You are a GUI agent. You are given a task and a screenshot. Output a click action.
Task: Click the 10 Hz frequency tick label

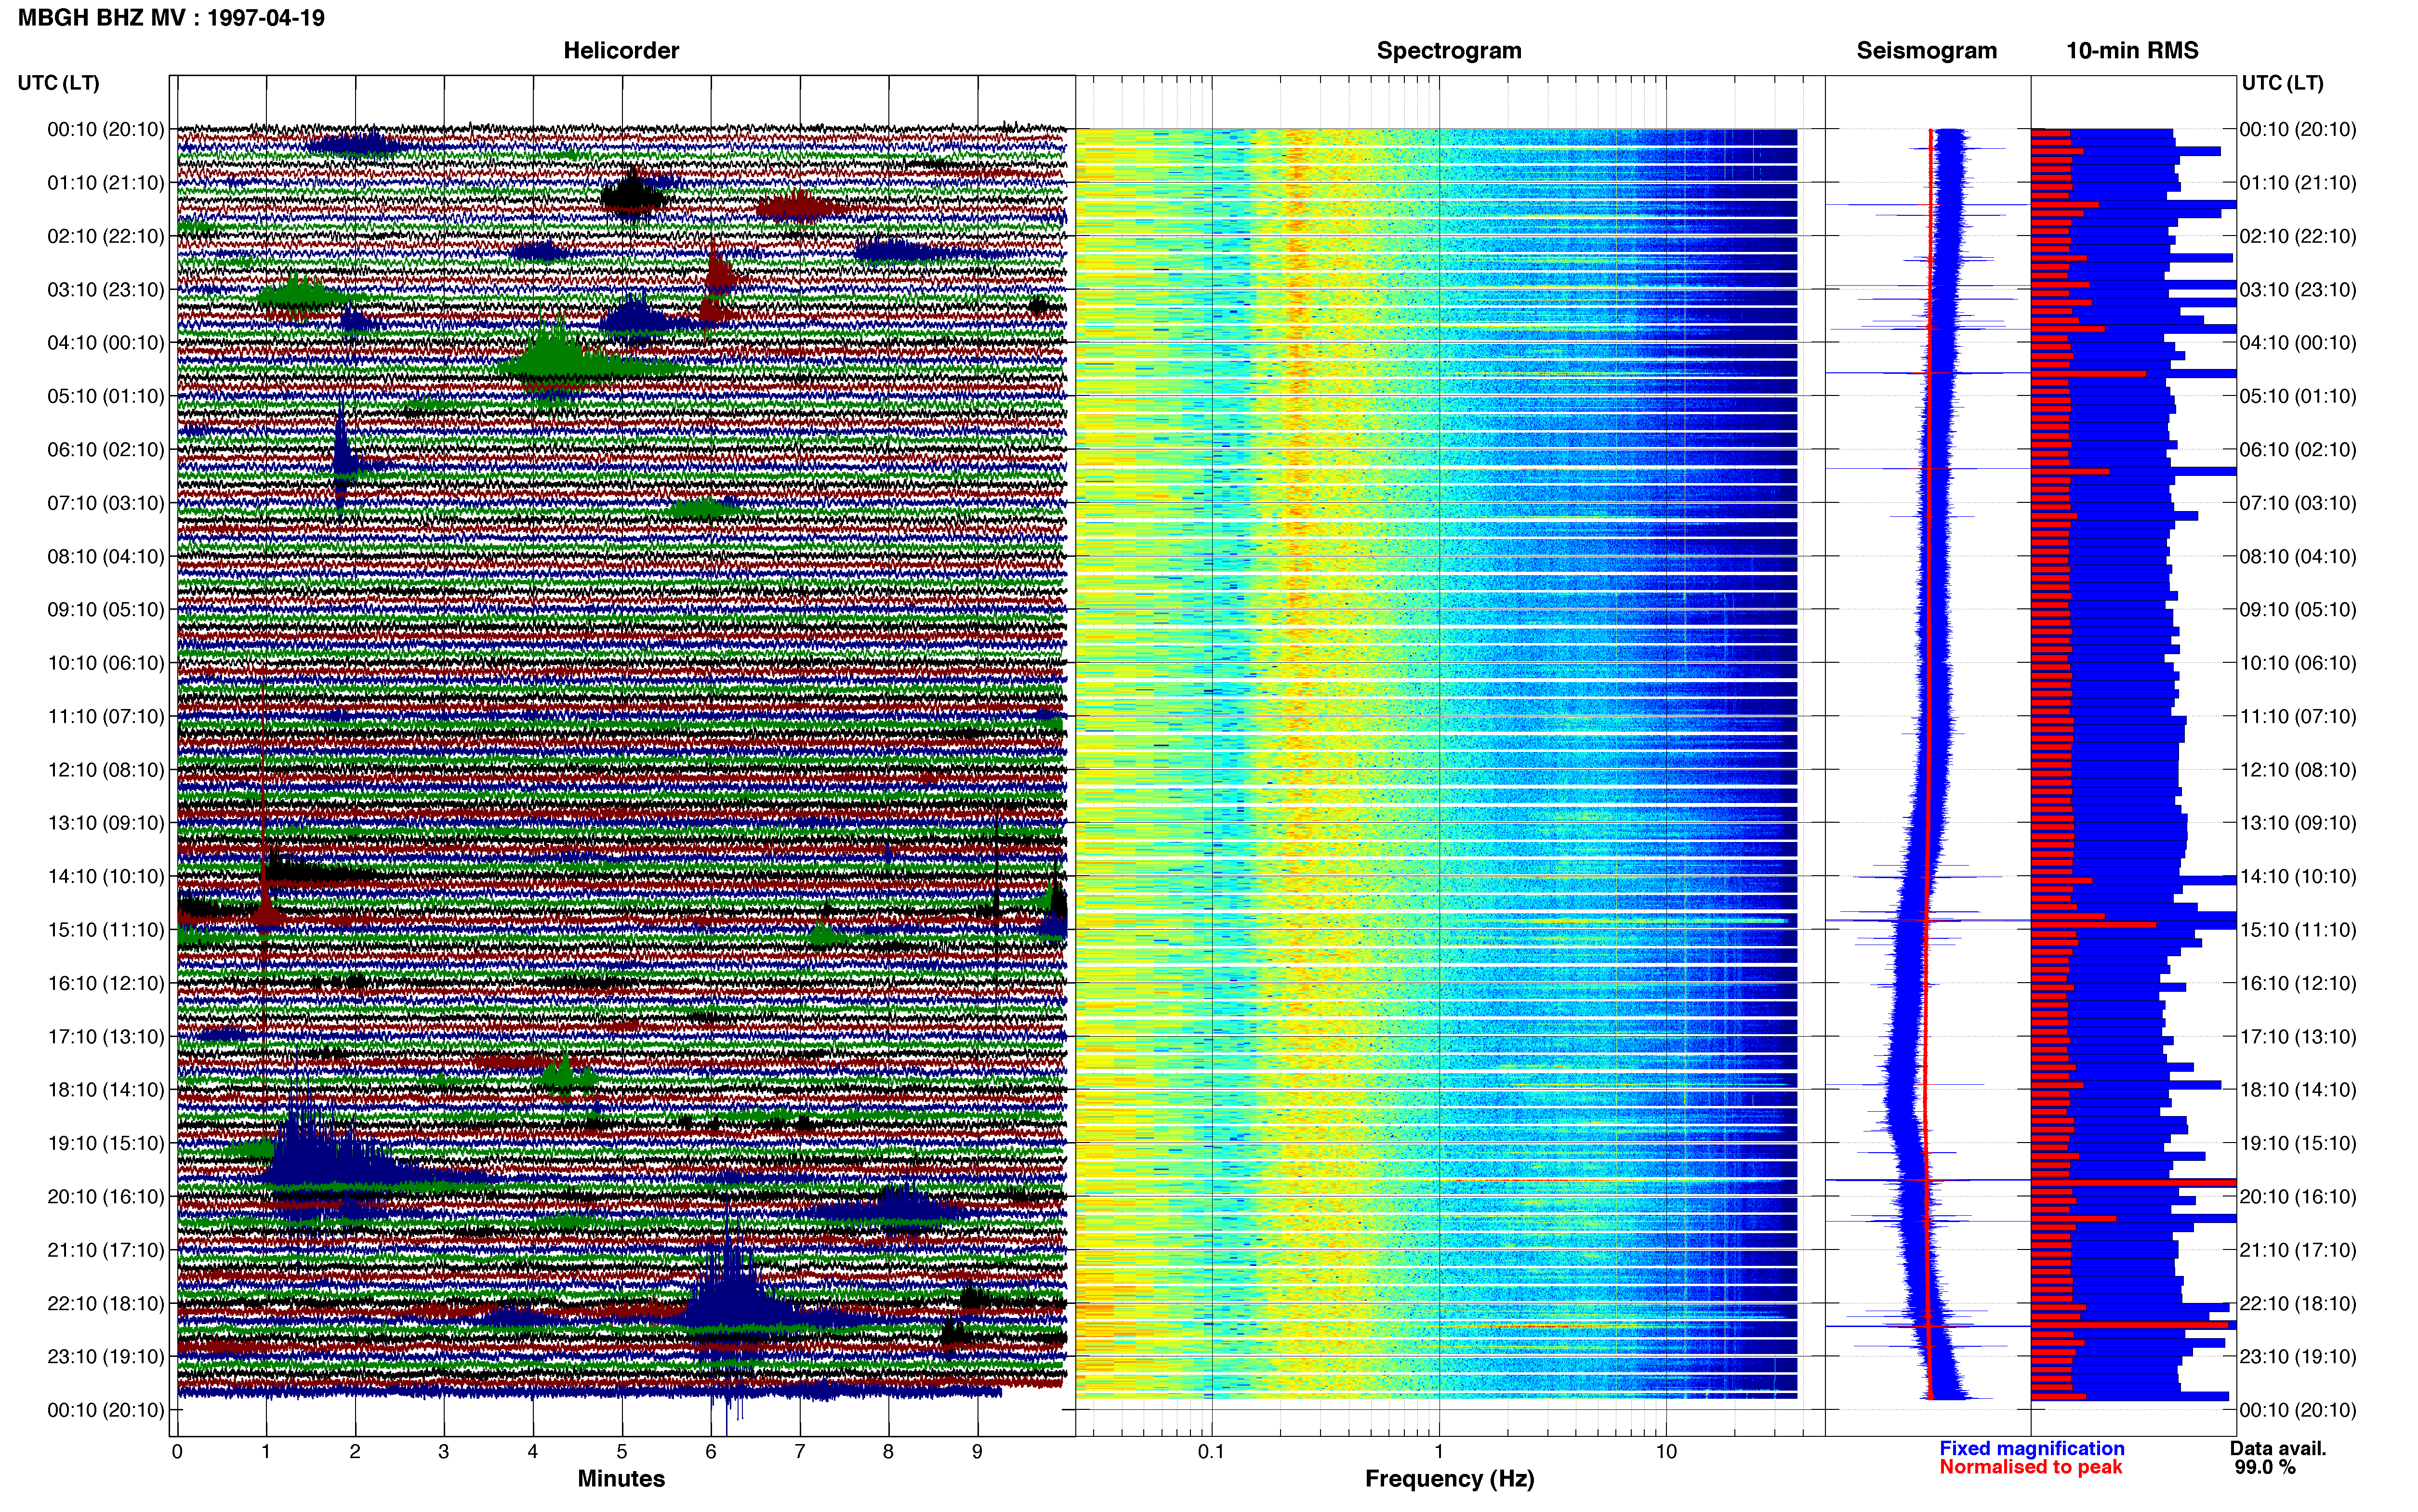(1666, 1452)
